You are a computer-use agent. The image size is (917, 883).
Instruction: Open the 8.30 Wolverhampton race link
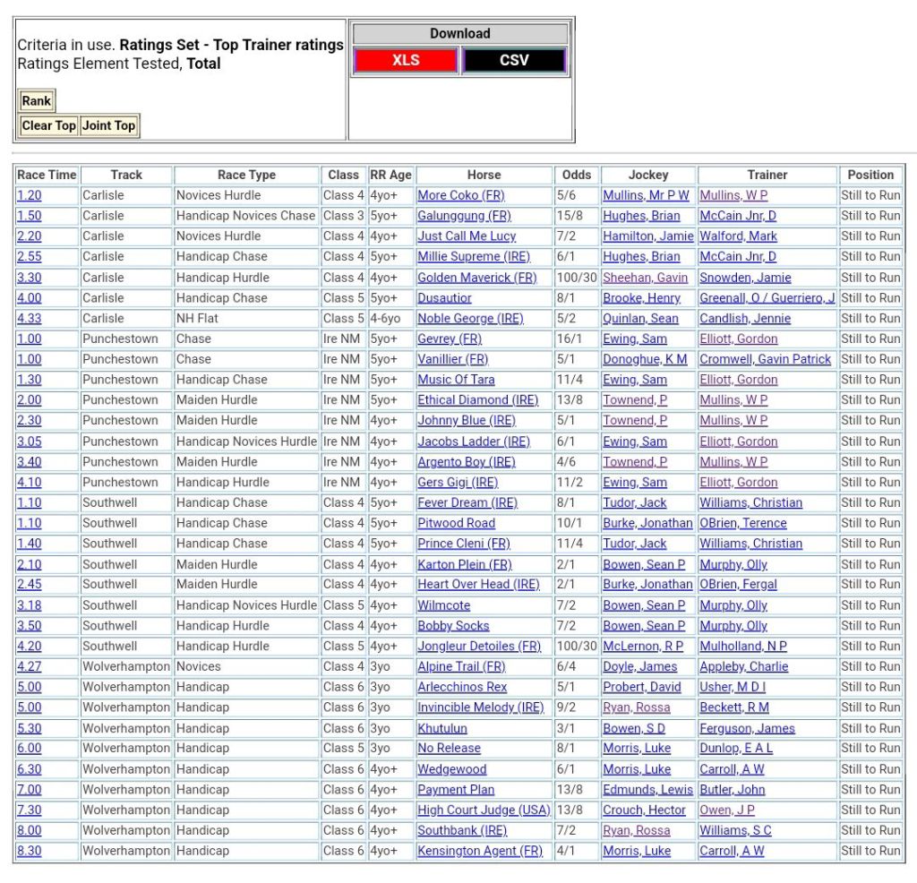coord(29,851)
